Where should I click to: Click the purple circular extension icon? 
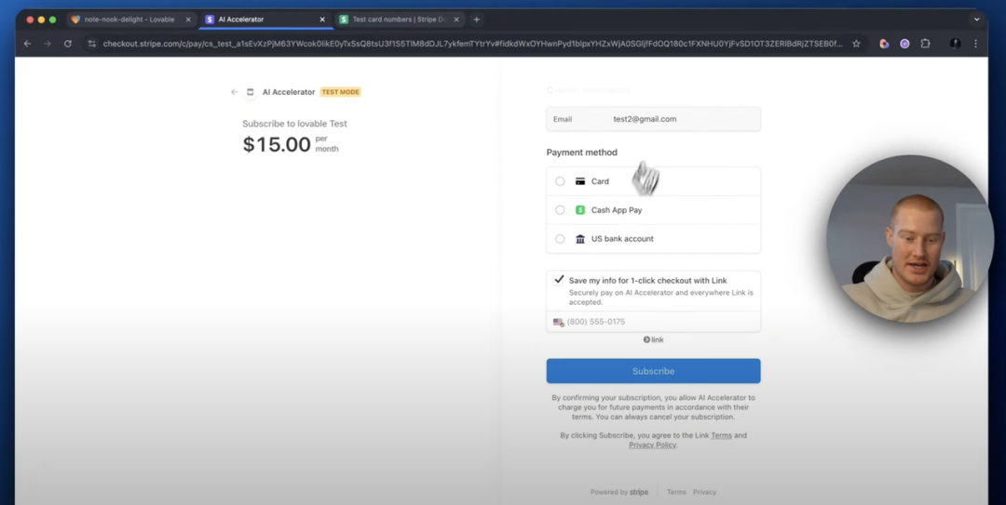point(904,44)
